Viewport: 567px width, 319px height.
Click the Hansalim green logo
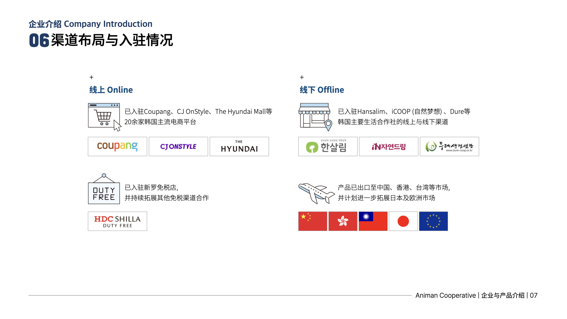pyautogui.click(x=328, y=147)
